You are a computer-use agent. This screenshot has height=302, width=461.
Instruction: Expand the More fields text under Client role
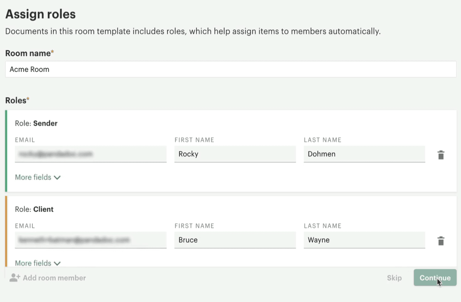(33, 263)
